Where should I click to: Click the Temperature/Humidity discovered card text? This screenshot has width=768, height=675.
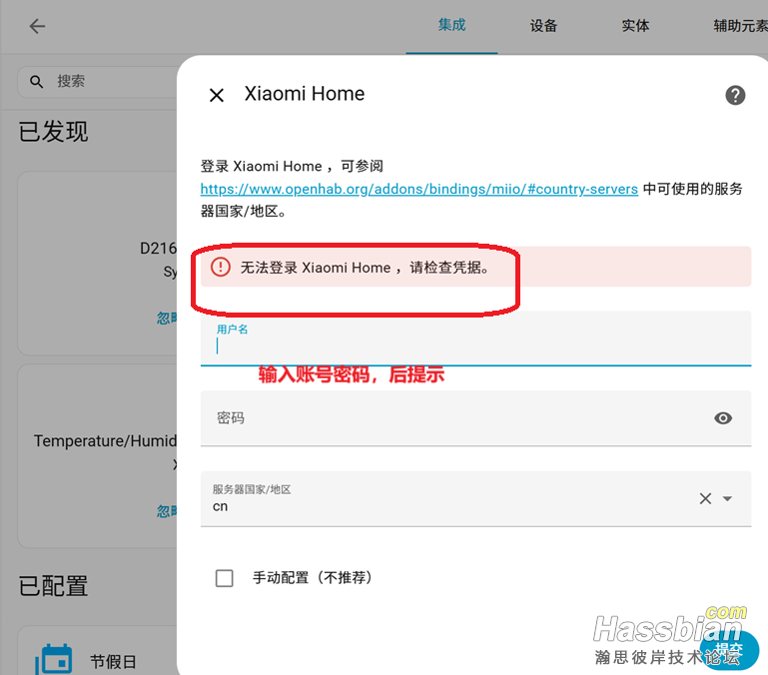click(x=105, y=441)
